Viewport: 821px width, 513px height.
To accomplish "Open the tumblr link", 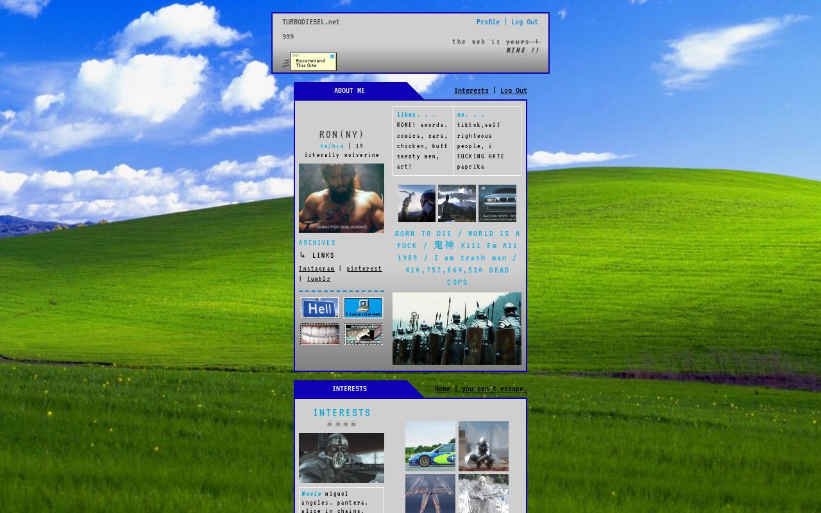I will coord(319,279).
